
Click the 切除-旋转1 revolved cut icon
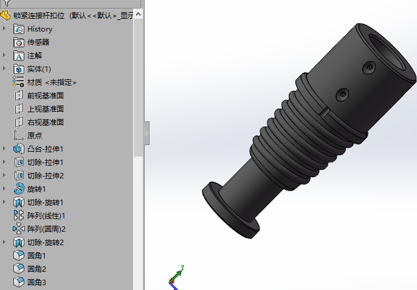tap(19, 203)
